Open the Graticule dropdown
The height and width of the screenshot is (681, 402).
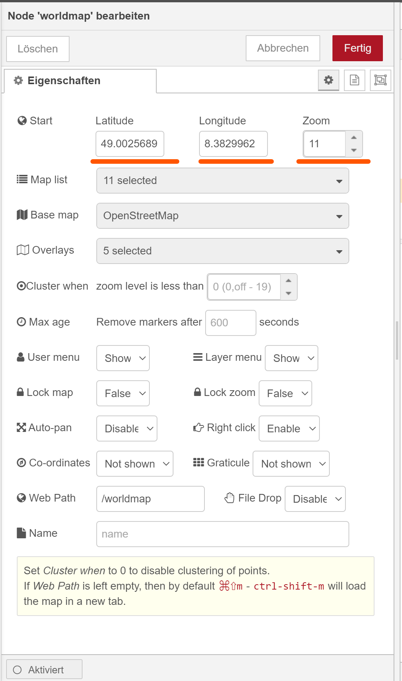click(291, 464)
